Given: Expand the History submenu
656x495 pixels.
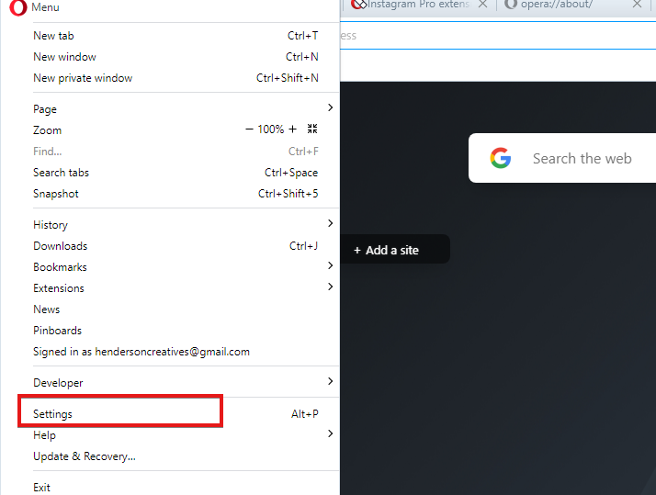Looking at the screenshot, I should [175, 224].
